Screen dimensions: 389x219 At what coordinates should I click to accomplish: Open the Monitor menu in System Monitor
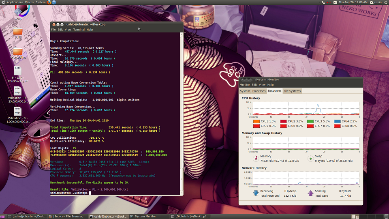click(x=245, y=85)
